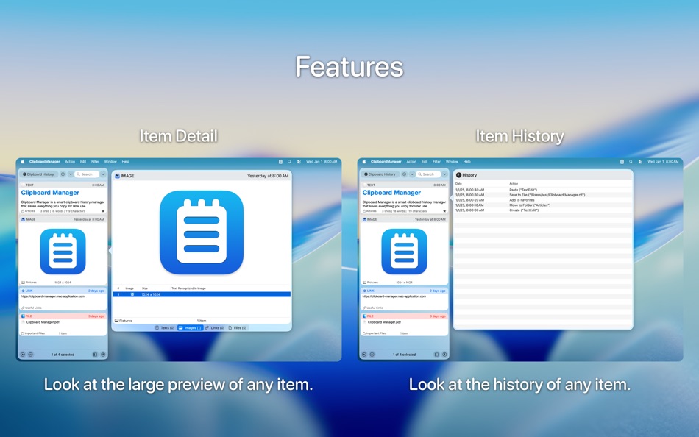The width and height of the screenshot is (699, 437).
Task: Click the Pictures folder icon in the detail footer
Action: [x=117, y=321]
